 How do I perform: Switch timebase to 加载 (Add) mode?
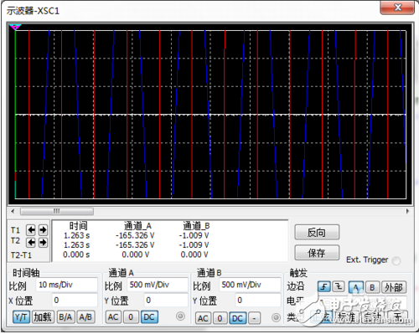coord(43,317)
